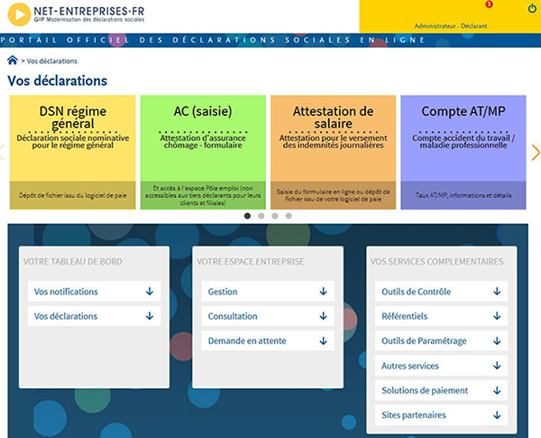Screen dimensions: 541x438
Task: Open the Compte AT/MP tile
Action: 463,152
